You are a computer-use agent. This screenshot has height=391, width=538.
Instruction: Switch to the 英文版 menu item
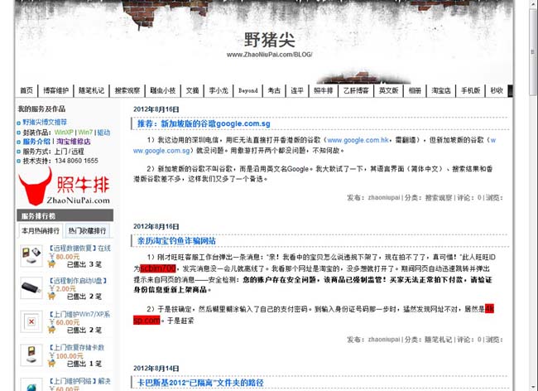coord(388,90)
